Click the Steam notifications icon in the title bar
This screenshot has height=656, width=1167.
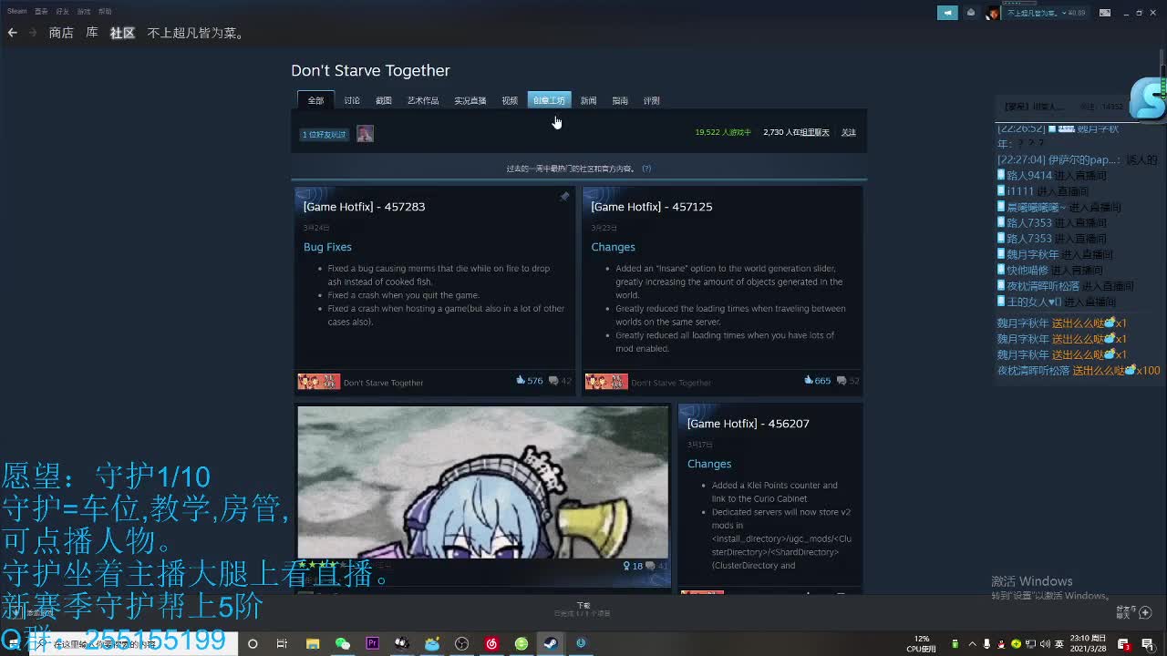coord(971,13)
